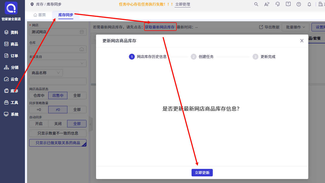This screenshot has width=325, height=183.
Task: Select 全部 under 自动同步
Action: click(x=77, y=124)
